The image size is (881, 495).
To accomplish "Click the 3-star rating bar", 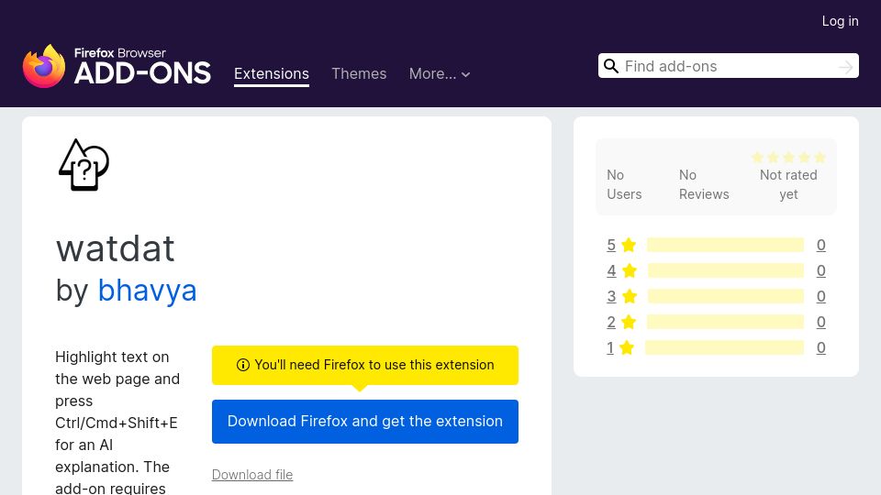I will 726,296.
